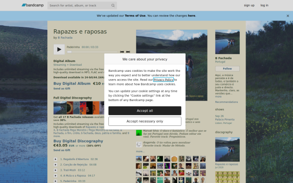293x183 pixels.
Task: Open the Rapazes e raposas sidebar album link
Action: coord(227,164)
